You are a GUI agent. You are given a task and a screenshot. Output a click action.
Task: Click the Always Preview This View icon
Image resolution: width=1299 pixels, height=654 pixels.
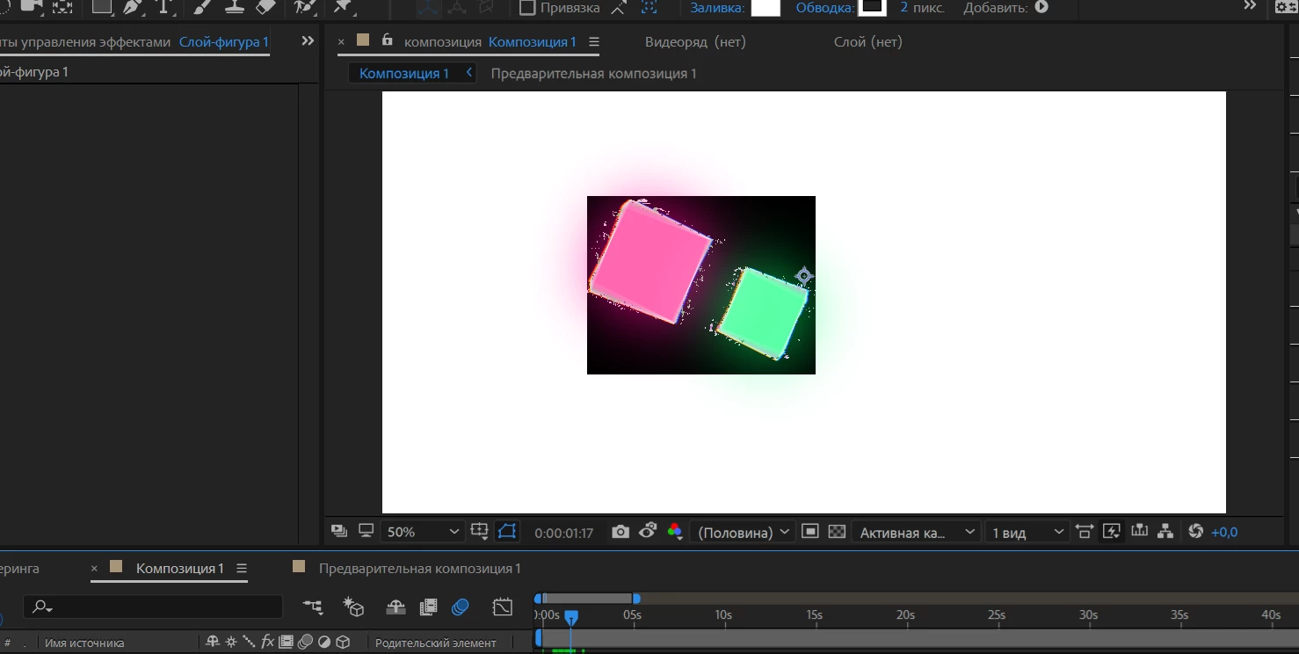(338, 531)
